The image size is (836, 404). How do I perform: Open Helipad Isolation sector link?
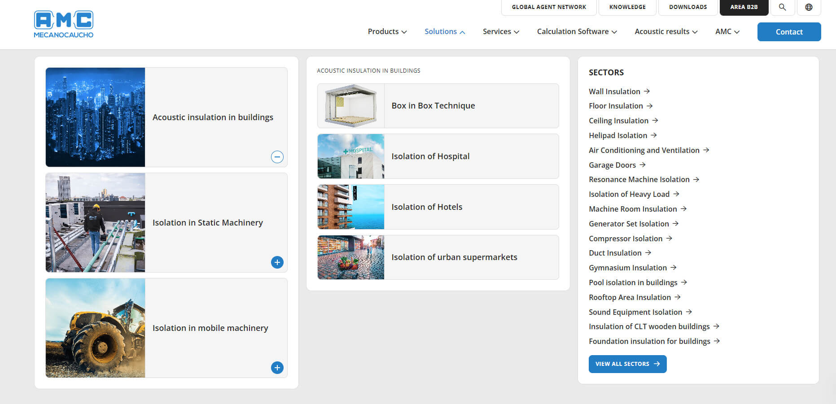tap(623, 135)
